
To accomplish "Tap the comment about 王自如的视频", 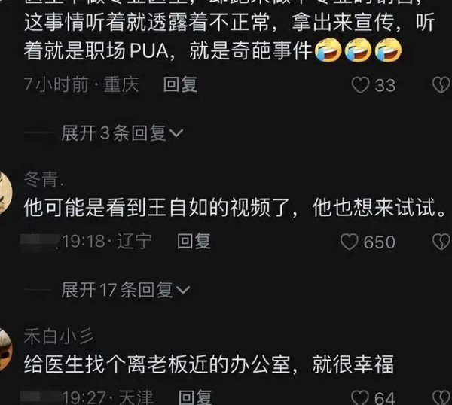I will point(235,208).
